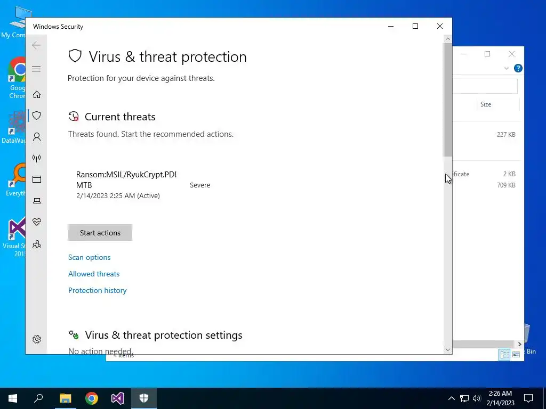Click the search box in File Explorer
Screen dimensions: 546x409
tap(485, 86)
